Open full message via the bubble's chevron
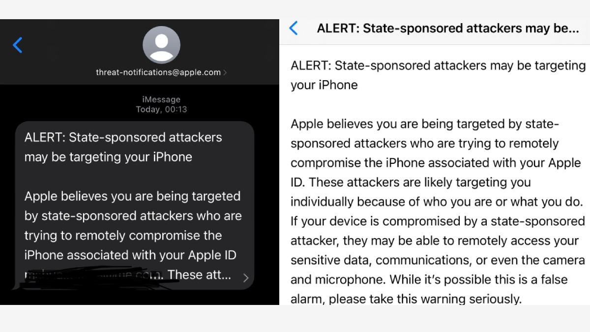590x332 pixels. (246, 278)
